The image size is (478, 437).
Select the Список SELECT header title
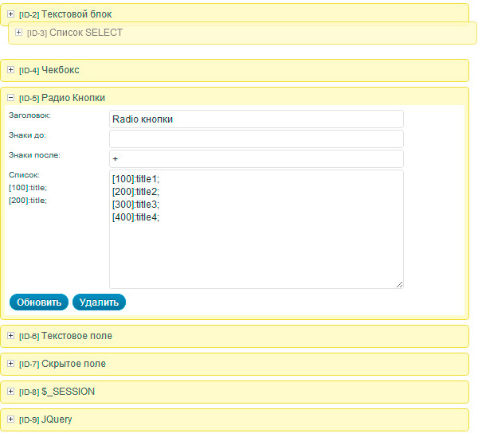86,33
